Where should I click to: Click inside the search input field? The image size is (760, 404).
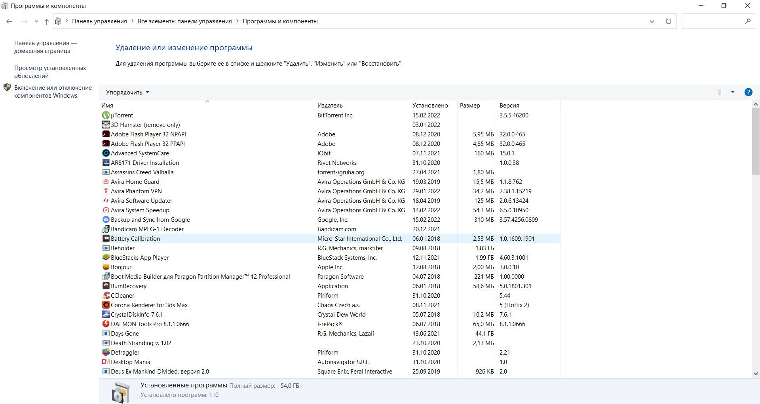coord(712,21)
